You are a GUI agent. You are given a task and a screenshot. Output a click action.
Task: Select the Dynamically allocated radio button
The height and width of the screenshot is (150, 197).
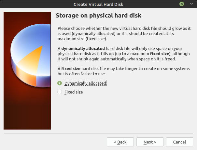click(60, 83)
